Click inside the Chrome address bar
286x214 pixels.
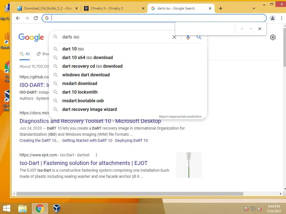click(x=154, y=18)
